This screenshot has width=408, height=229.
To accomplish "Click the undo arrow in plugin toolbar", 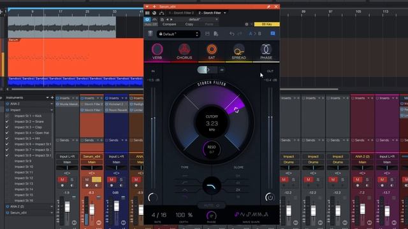I will 232,34.
